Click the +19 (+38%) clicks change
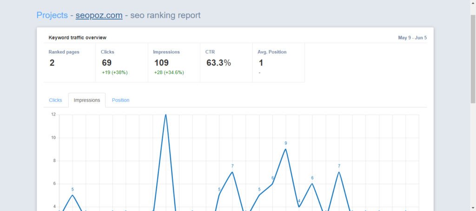The width and height of the screenshot is (476, 211). click(114, 72)
